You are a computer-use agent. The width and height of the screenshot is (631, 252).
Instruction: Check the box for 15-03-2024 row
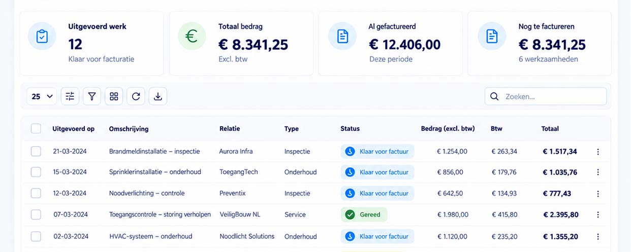pos(36,172)
